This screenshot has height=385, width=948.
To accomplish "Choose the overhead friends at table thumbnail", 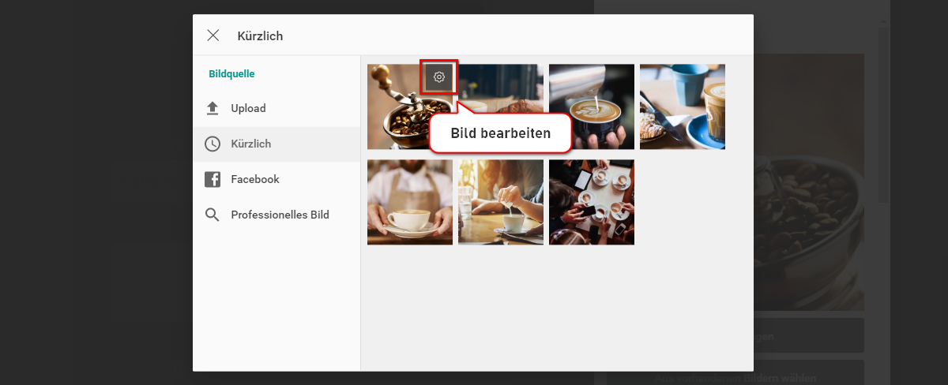I will pyautogui.click(x=592, y=202).
